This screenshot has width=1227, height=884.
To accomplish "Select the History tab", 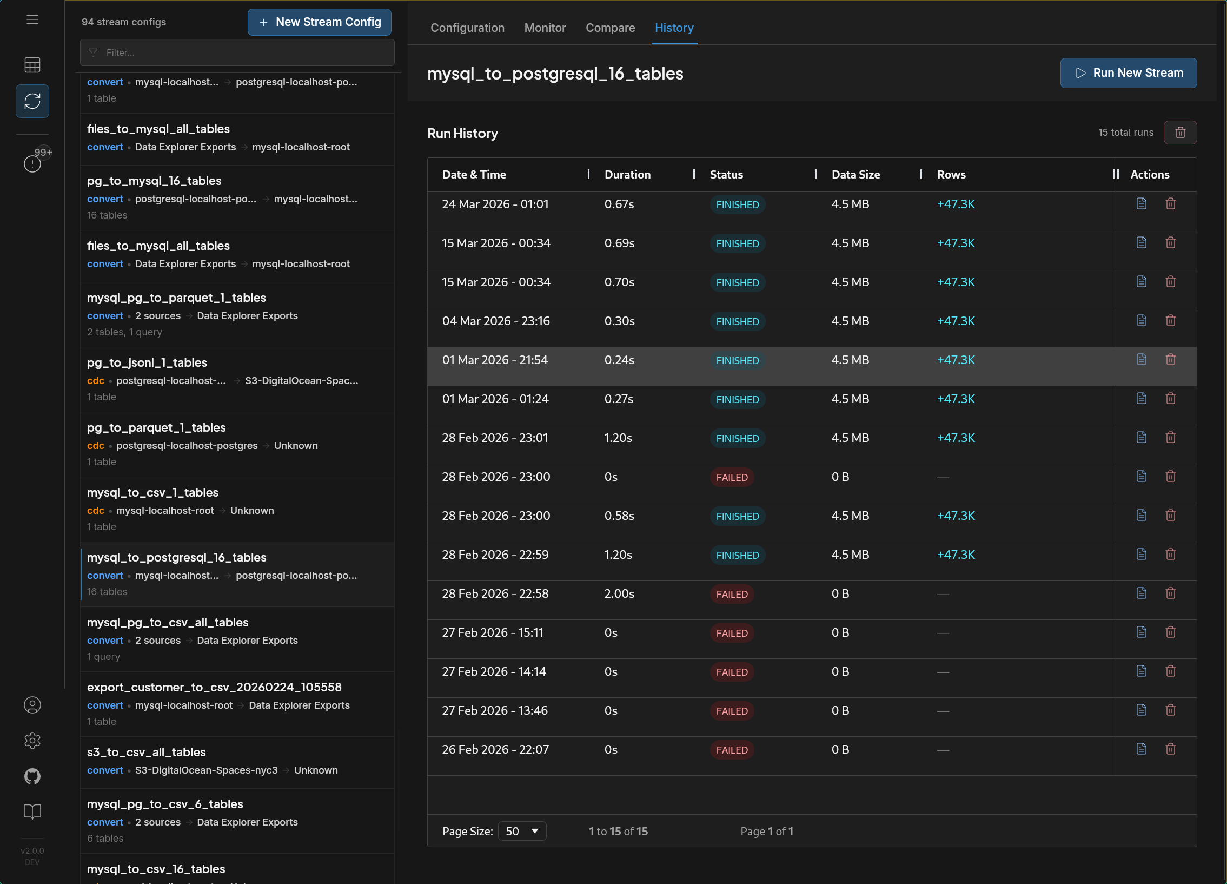I will pos(674,28).
